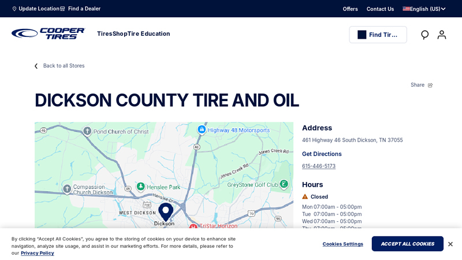The height and width of the screenshot is (260, 462).
Task: Click the Highway 48 Motorsports map label
Action: point(239,130)
